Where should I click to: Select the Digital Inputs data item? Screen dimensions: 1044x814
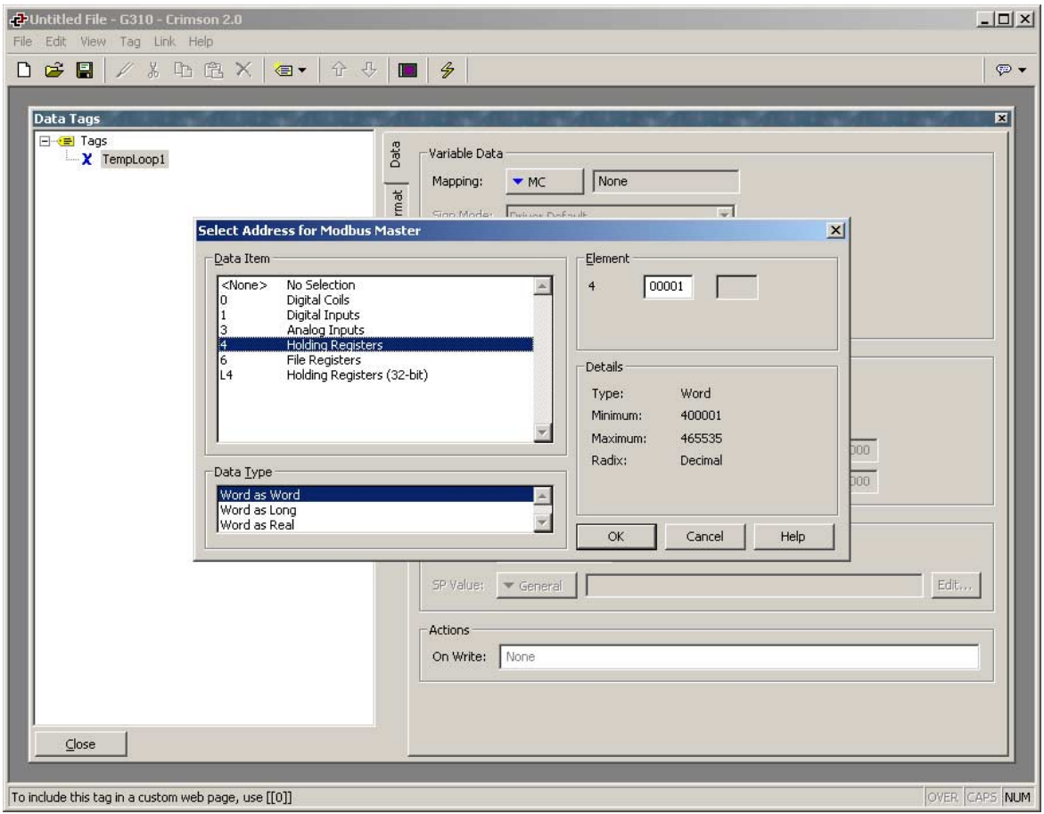375,315
